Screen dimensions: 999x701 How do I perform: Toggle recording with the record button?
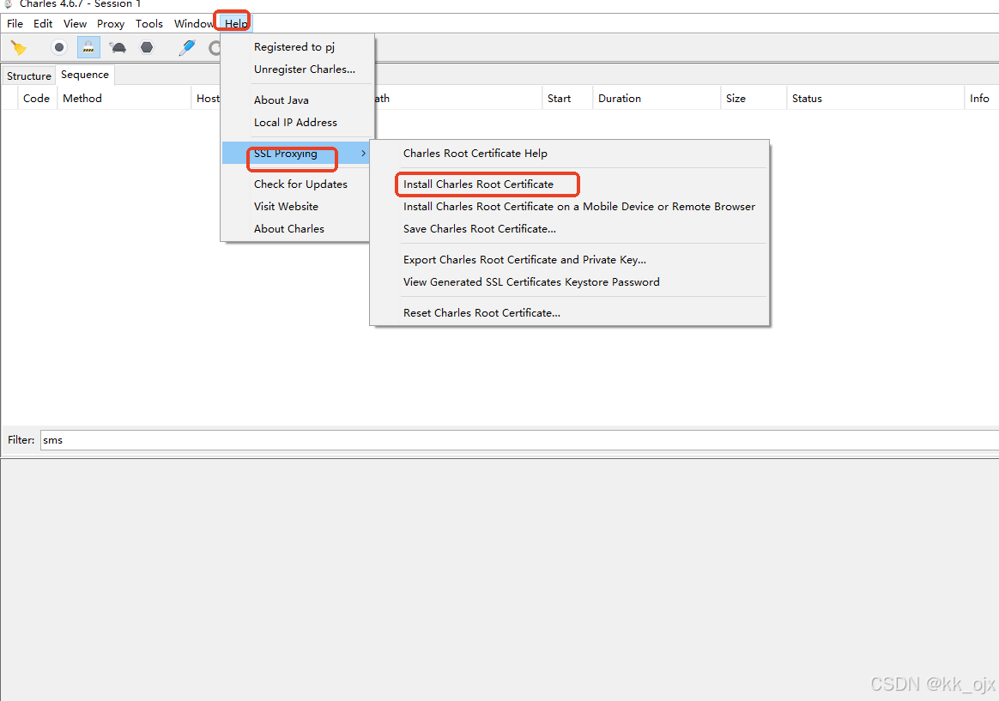tap(58, 48)
